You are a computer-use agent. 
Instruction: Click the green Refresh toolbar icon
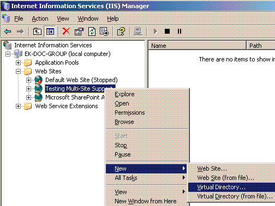pyautogui.click(x=92, y=32)
